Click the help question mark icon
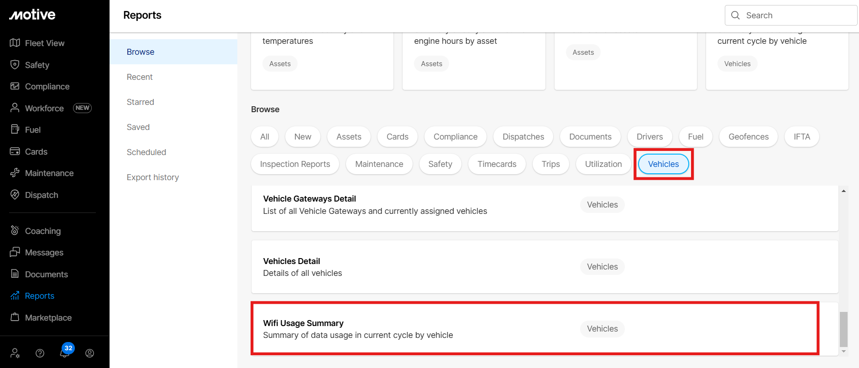 [40, 353]
